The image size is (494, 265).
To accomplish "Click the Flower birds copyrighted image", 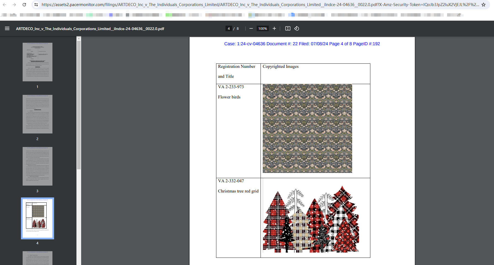I will (307, 129).
